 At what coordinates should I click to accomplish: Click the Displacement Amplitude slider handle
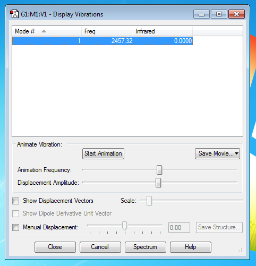tap(158, 183)
